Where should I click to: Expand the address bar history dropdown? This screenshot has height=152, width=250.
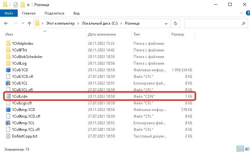(166, 24)
